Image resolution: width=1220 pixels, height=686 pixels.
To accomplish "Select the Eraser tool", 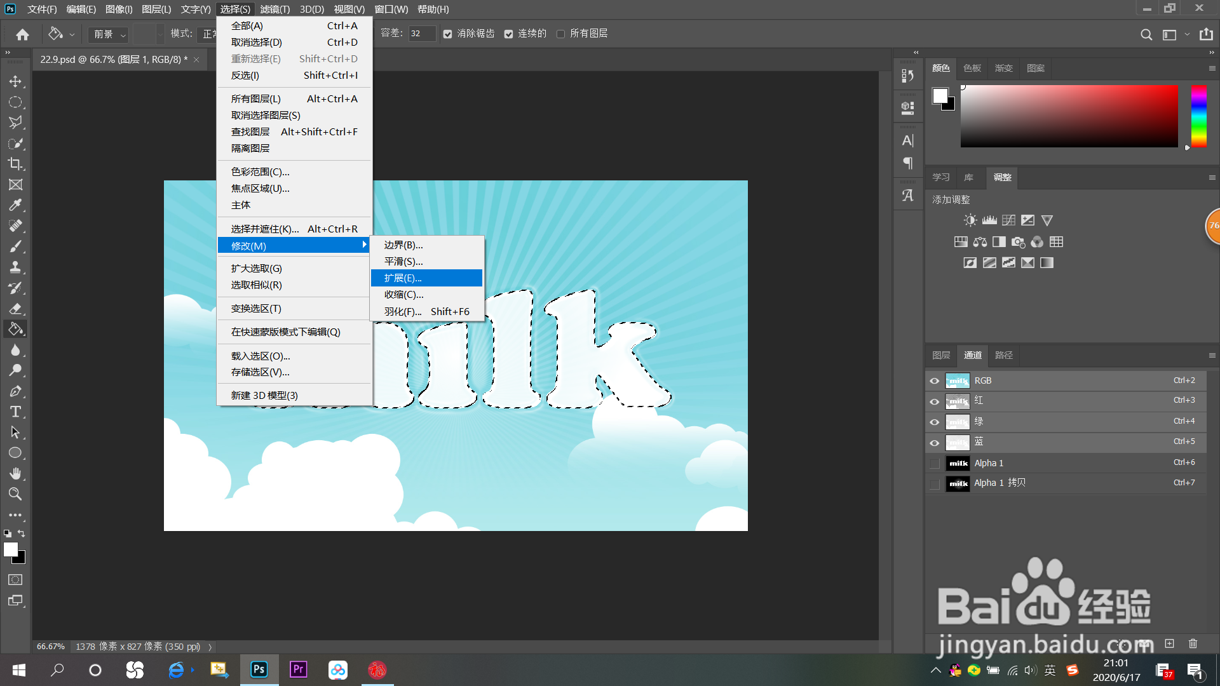I will [x=15, y=309].
